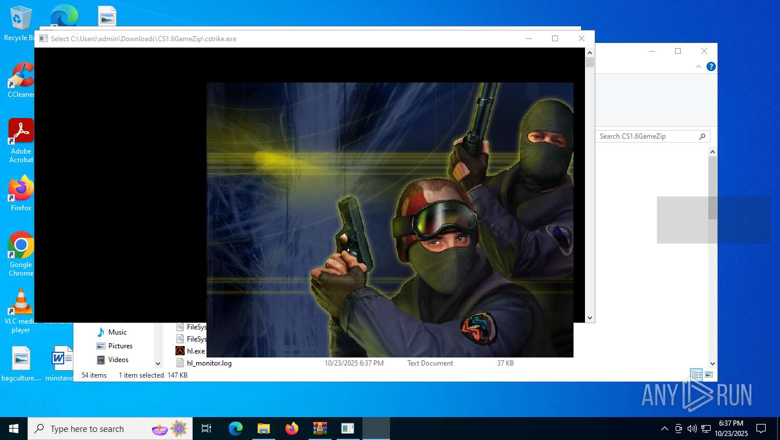Open the volume control in system tray
This screenshot has width=780, height=440.
[692, 429]
